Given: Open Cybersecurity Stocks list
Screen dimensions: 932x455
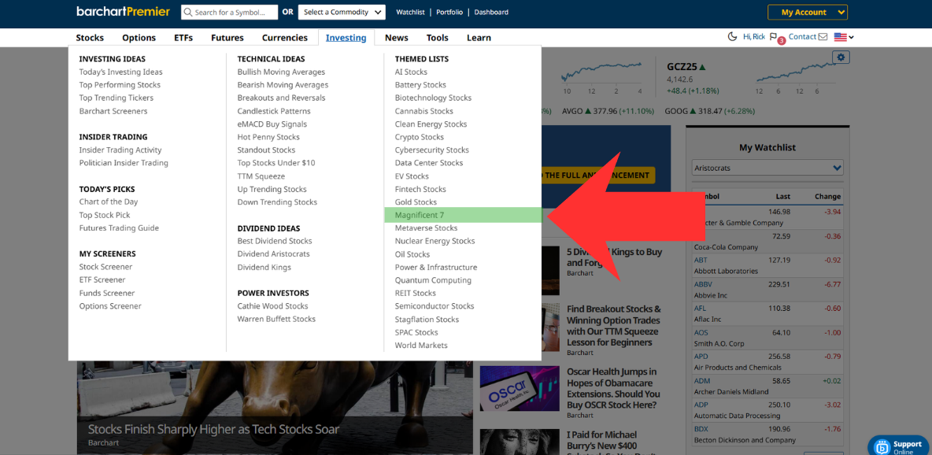Looking at the screenshot, I should 432,150.
